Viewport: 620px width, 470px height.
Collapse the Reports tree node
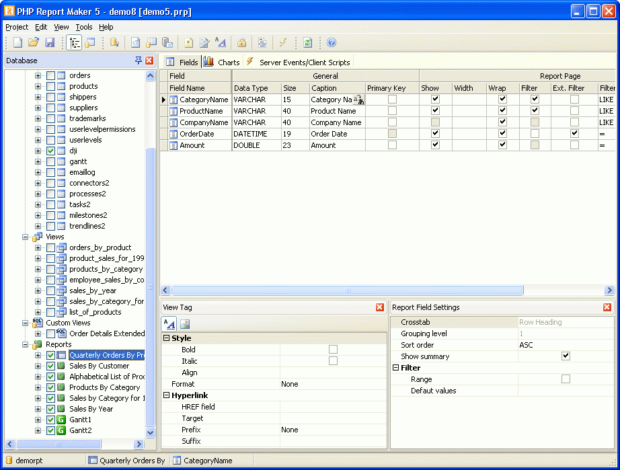[26, 345]
